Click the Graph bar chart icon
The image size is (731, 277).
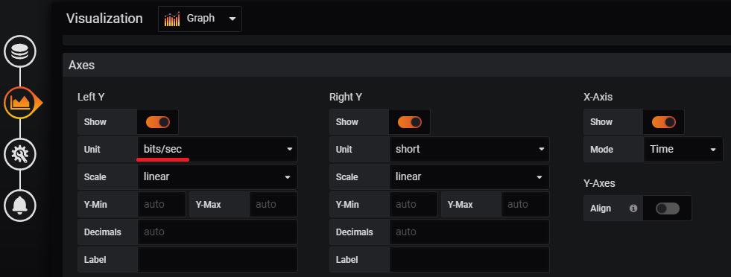[172, 19]
